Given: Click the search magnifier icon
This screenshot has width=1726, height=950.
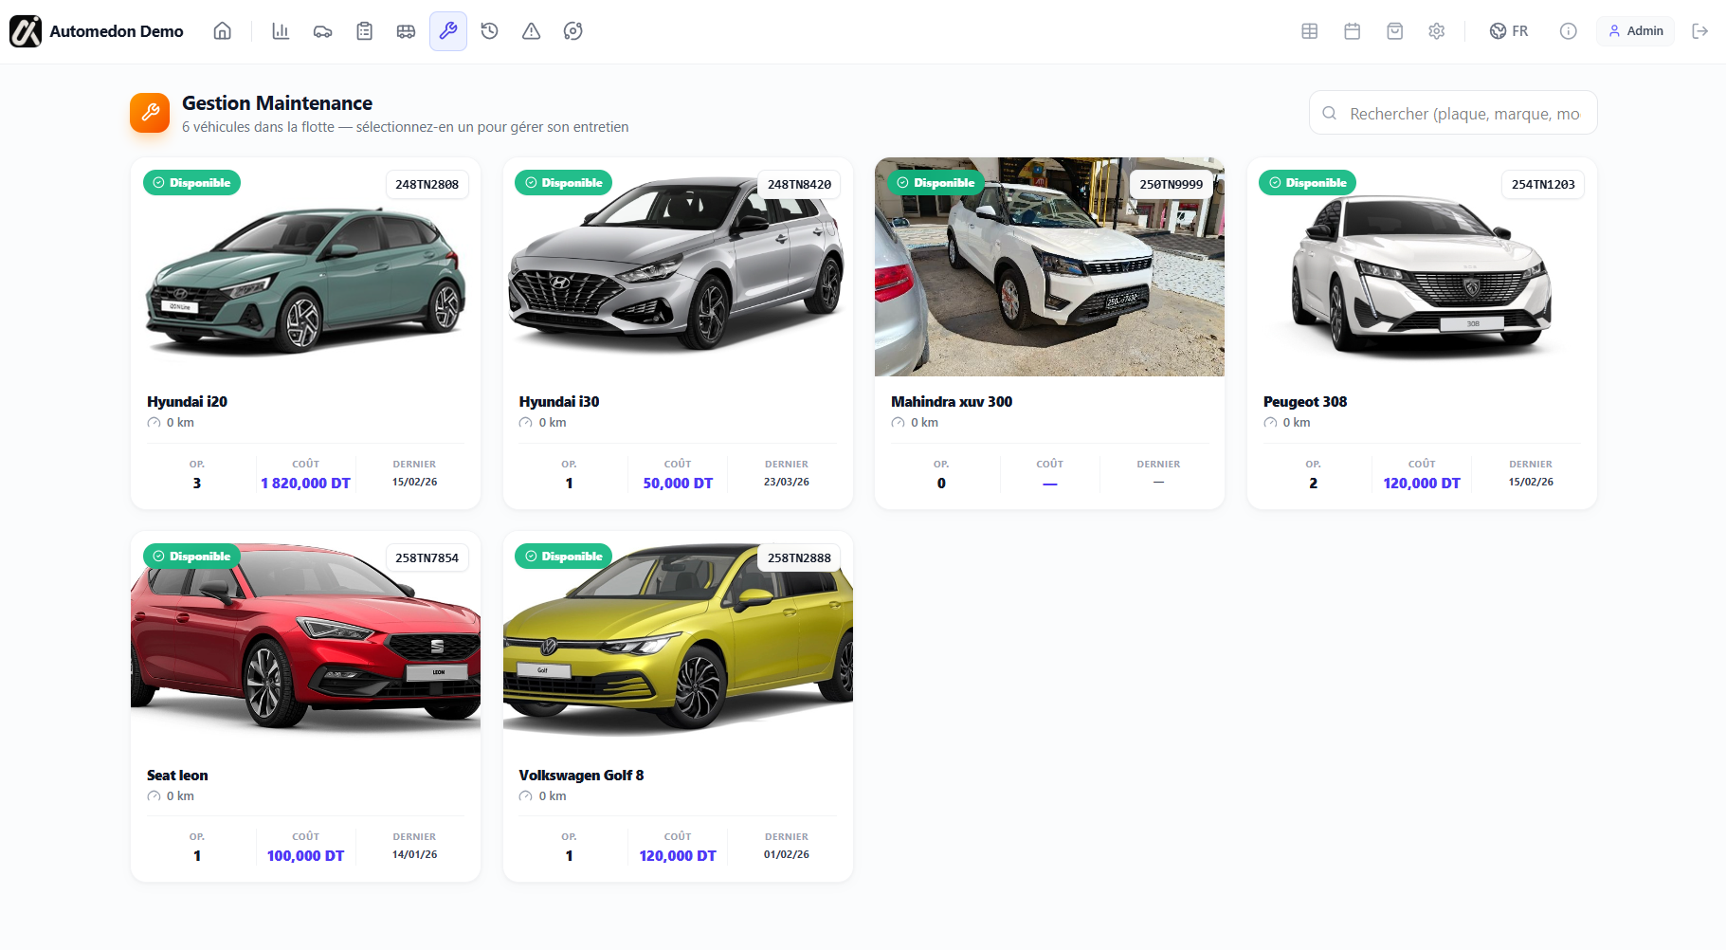Looking at the screenshot, I should tap(1330, 113).
